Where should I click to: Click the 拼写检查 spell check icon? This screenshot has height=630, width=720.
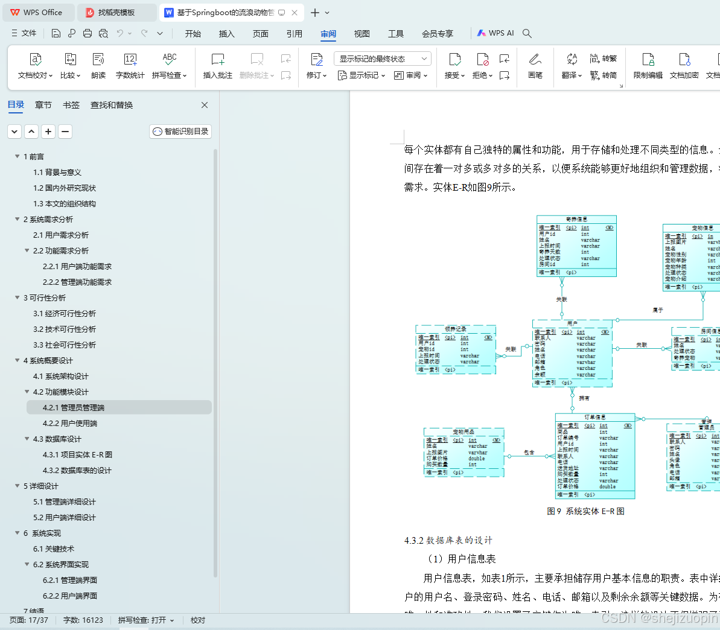point(170,66)
